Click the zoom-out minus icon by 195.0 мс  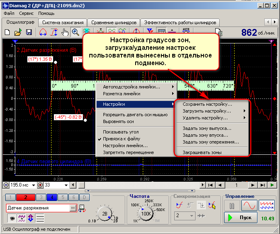tap(6, 185)
